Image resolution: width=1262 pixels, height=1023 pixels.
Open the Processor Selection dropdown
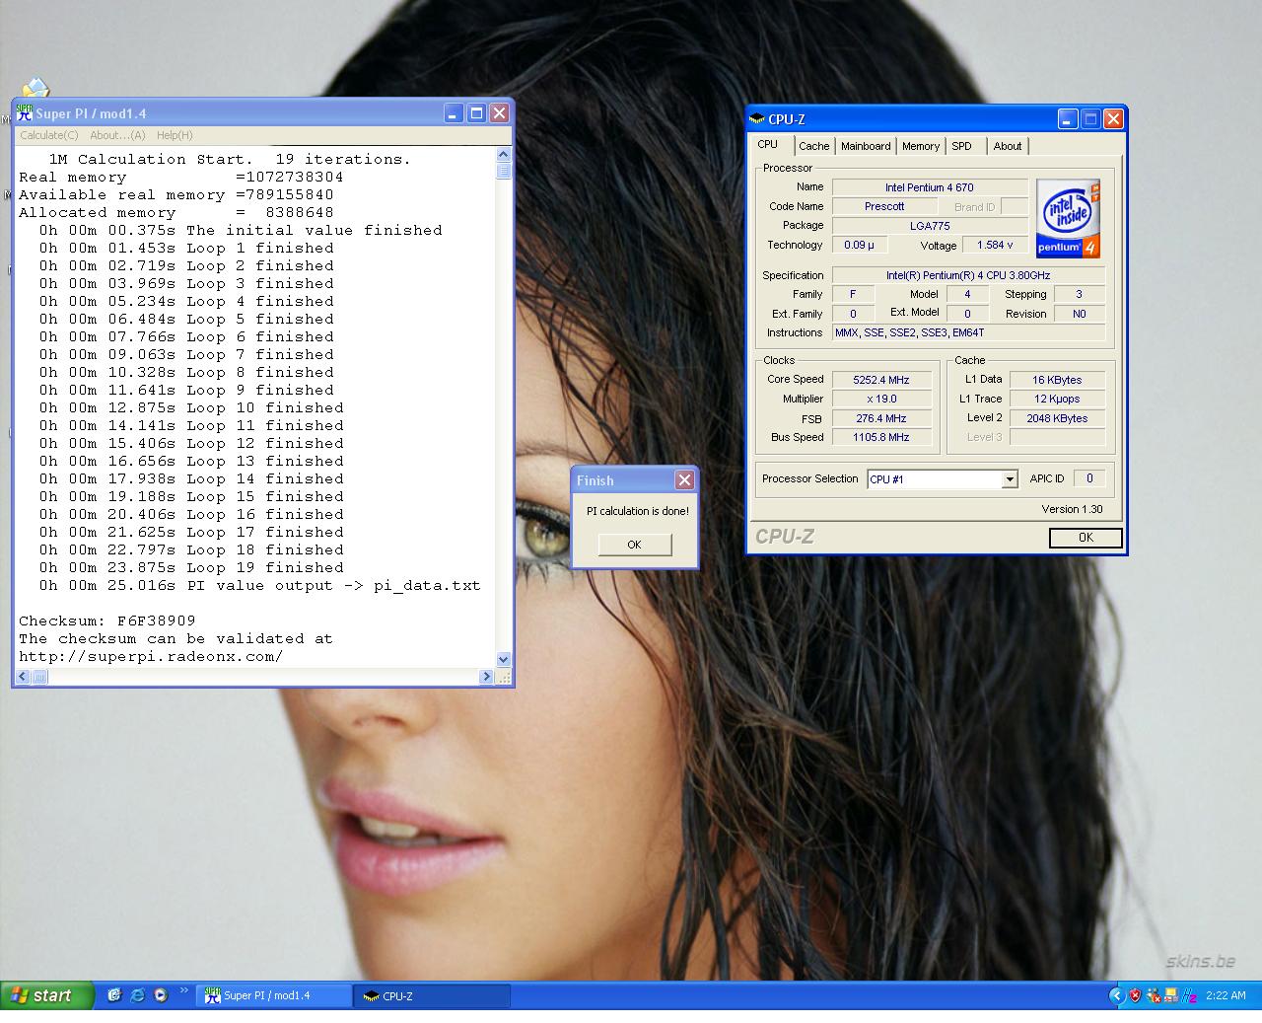1010,479
